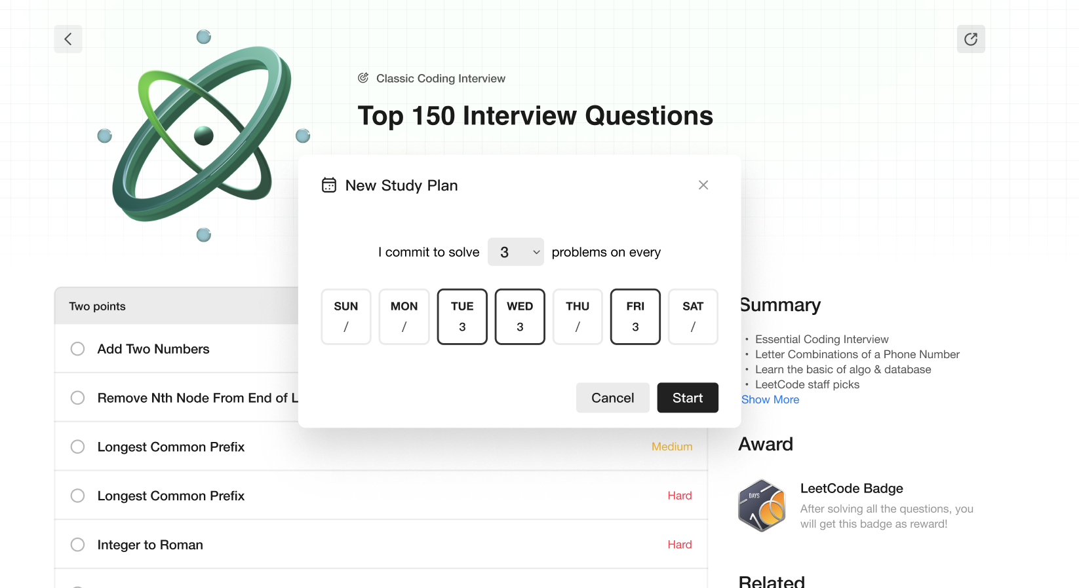This screenshot has height=588, width=1079.
Task: Deselect WED from study days
Action: pyautogui.click(x=520, y=317)
